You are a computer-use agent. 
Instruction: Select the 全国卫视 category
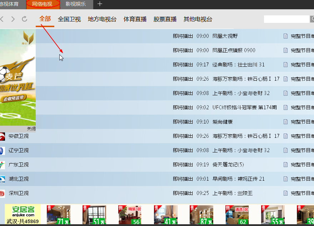[x=69, y=19]
